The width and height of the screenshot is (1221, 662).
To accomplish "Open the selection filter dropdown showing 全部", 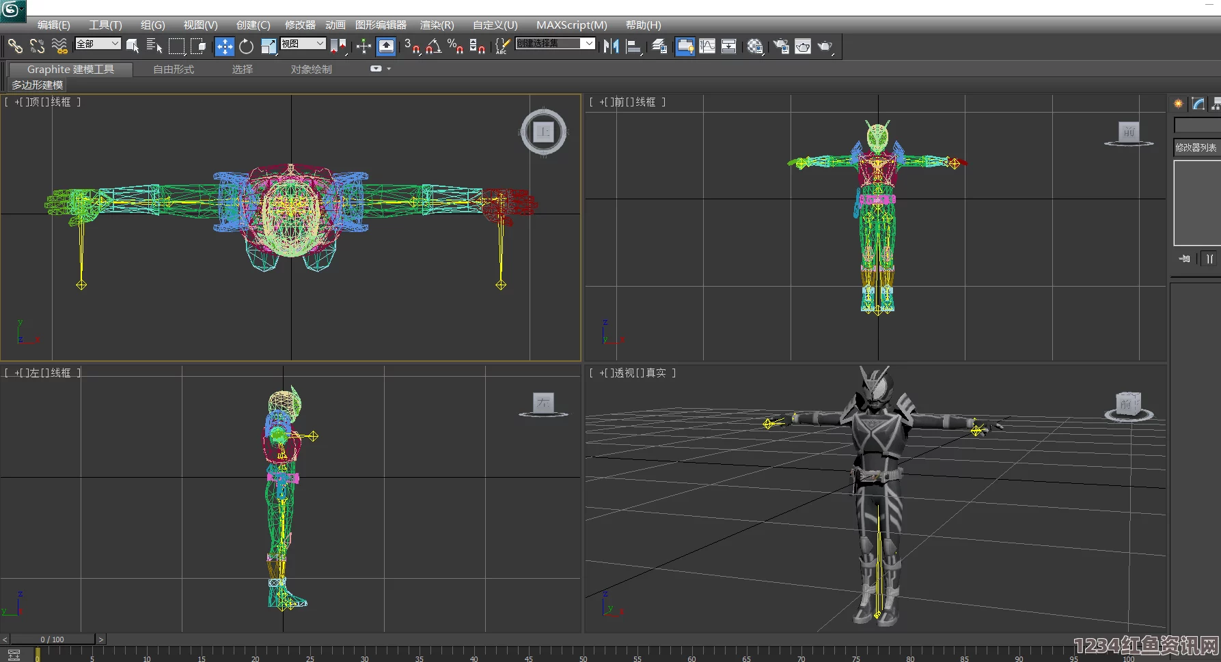I will click(98, 44).
